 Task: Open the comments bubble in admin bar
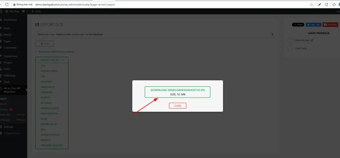[x=24, y=12]
